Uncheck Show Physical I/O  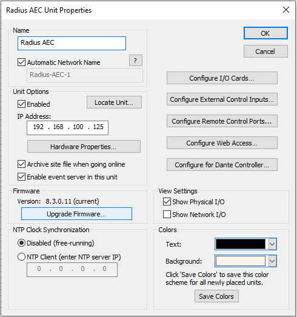click(x=167, y=202)
